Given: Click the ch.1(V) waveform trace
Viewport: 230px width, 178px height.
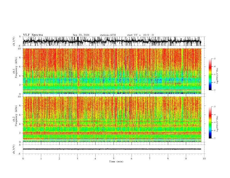Looking at the screenshot, I should (x=112, y=41).
